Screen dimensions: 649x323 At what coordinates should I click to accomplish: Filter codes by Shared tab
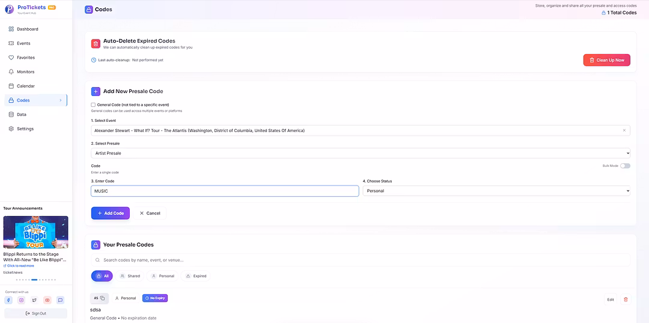(x=130, y=276)
